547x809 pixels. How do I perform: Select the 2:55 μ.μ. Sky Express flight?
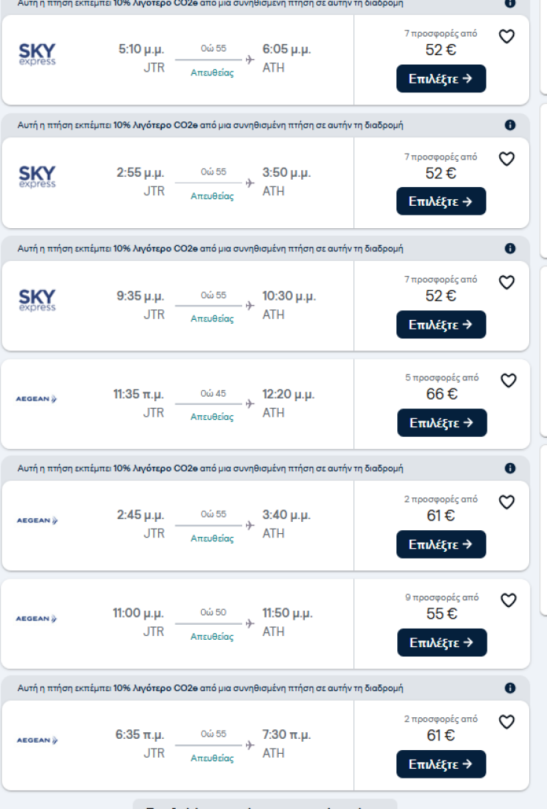[441, 201]
